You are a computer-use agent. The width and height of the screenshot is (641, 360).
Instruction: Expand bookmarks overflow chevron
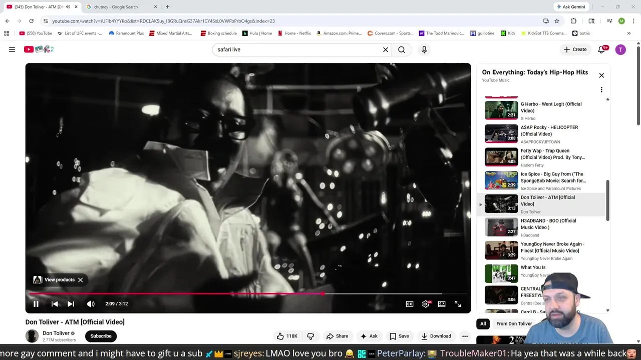pyautogui.click(x=628, y=33)
